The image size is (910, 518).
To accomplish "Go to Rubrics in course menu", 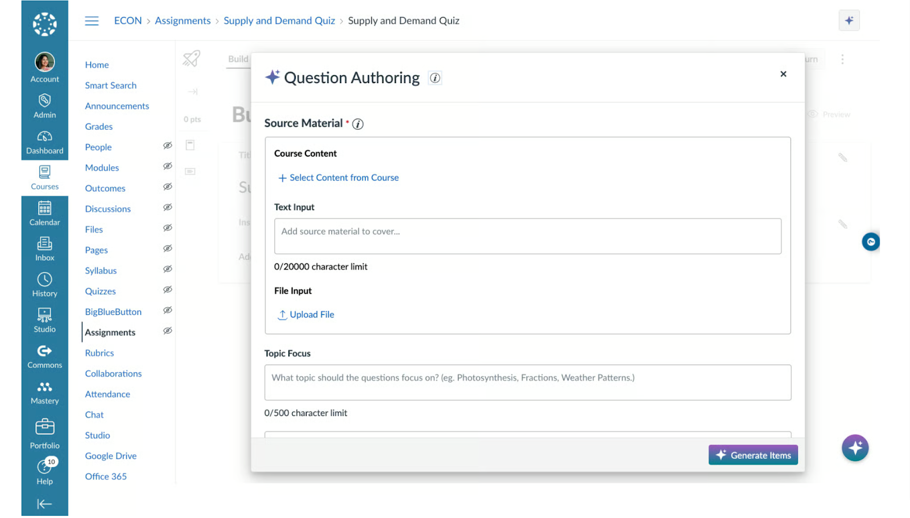I will tap(100, 353).
